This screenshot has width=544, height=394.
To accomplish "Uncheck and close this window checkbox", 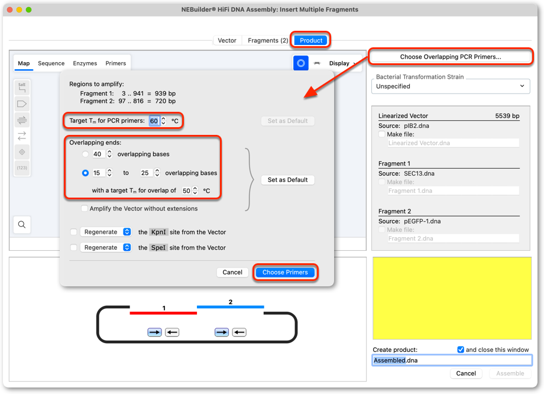I will tap(461, 350).
